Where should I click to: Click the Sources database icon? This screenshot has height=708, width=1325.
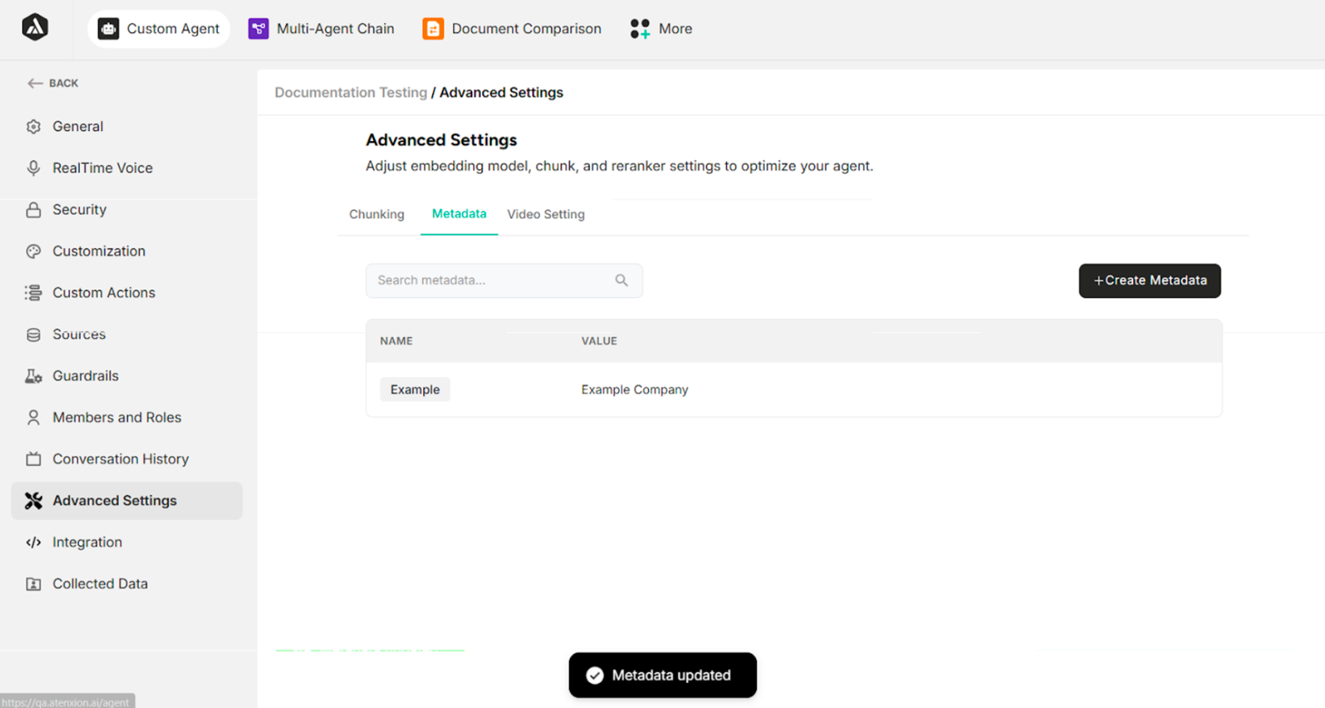point(33,335)
